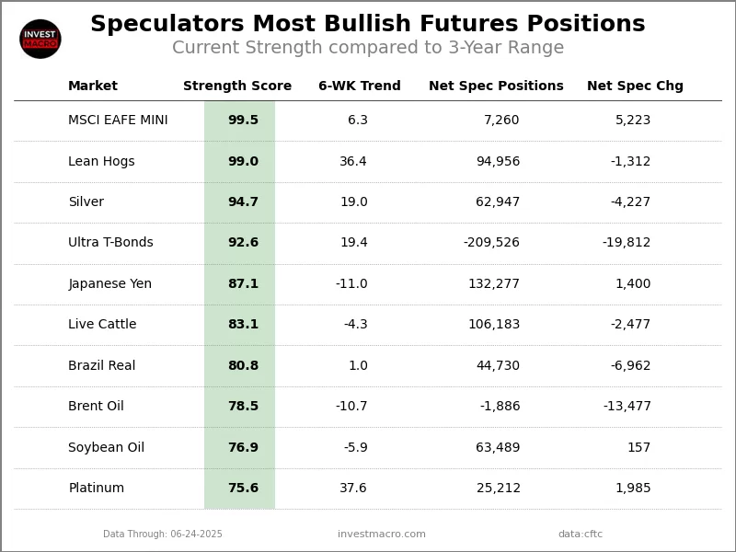Click the 6-WK Trend column header
The height and width of the screenshot is (552, 736).
click(359, 86)
